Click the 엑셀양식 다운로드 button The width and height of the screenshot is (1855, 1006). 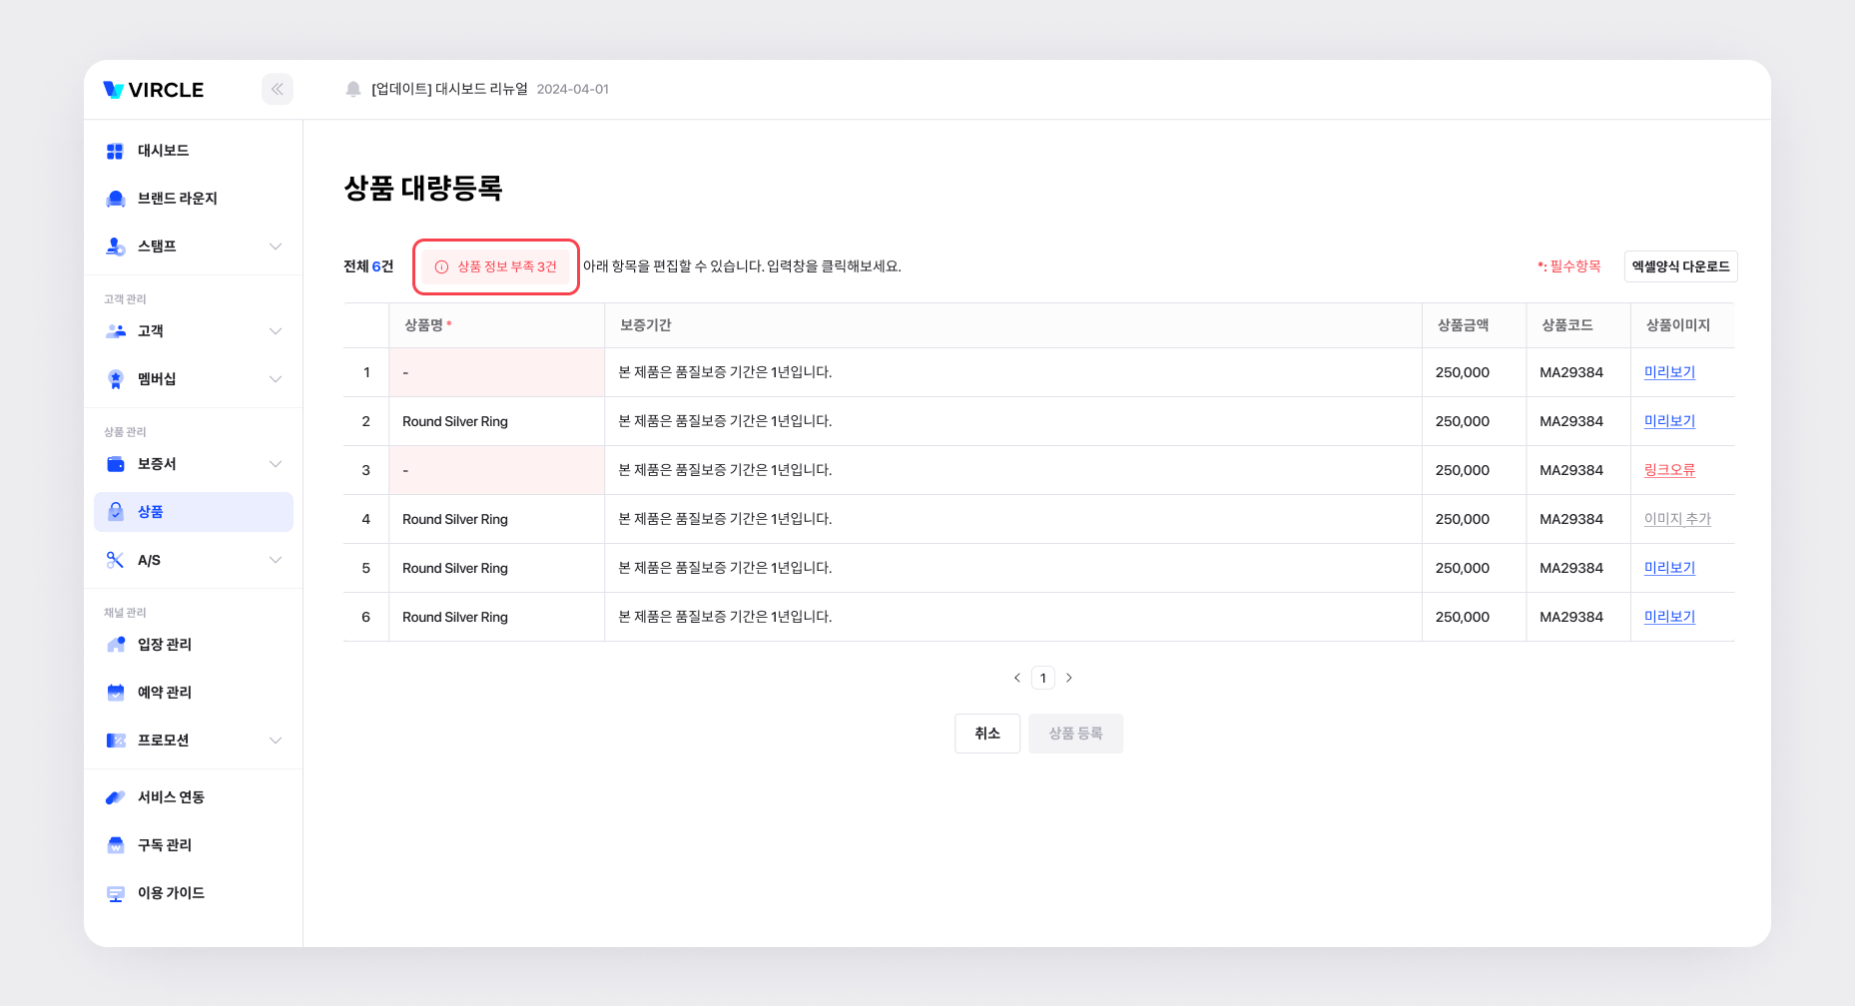(1681, 266)
